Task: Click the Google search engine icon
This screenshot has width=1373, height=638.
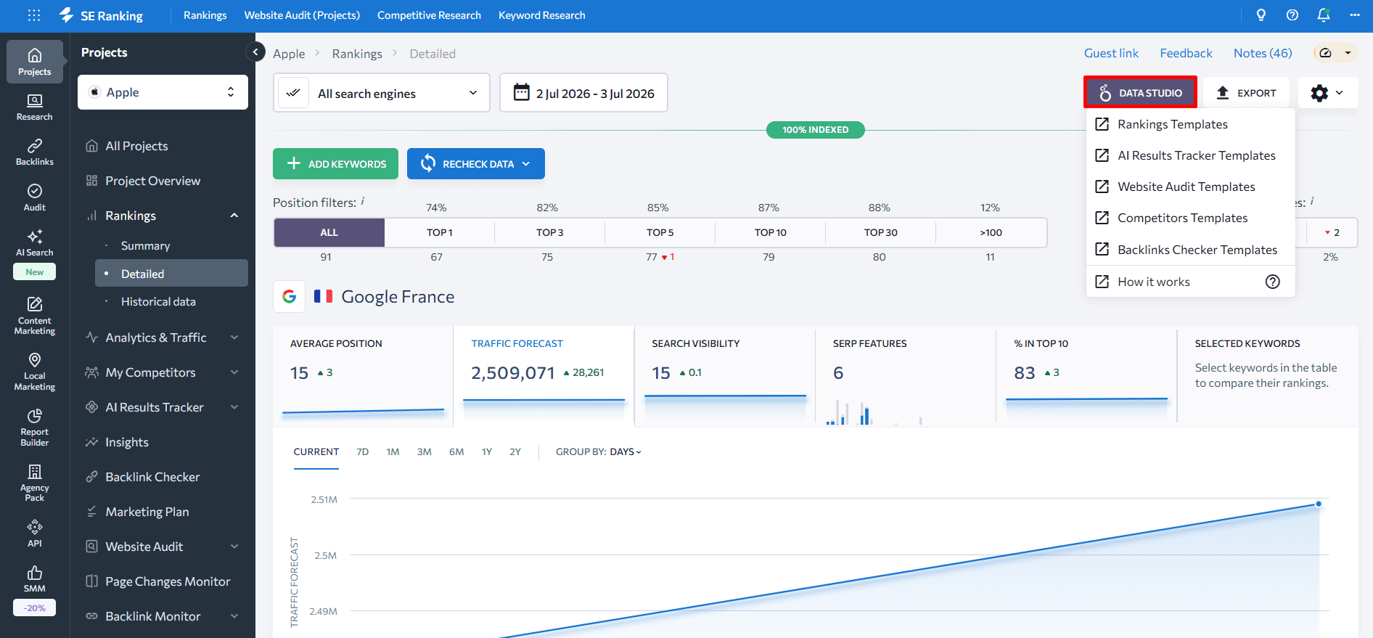Action: tap(290, 296)
